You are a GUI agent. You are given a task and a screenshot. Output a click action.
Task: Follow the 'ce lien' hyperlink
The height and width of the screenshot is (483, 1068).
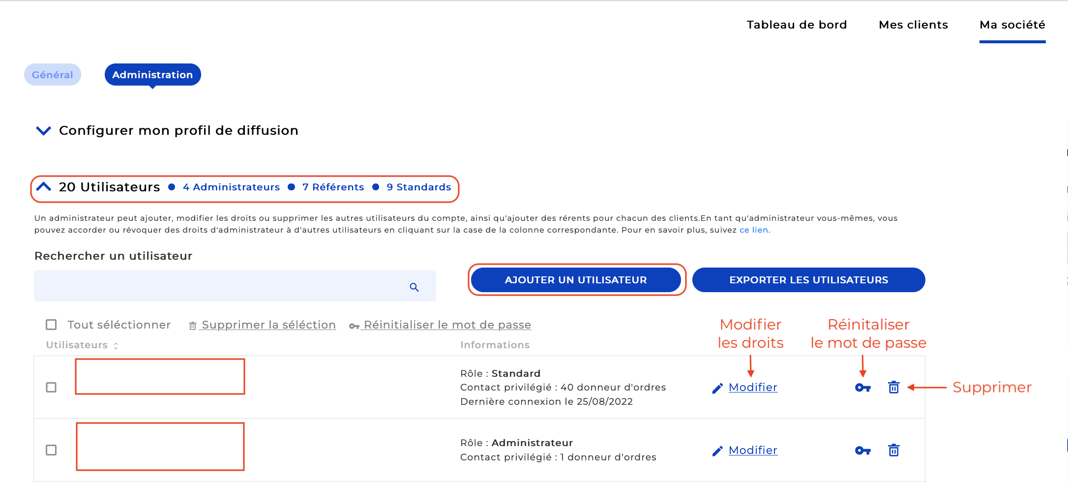(x=753, y=230)
